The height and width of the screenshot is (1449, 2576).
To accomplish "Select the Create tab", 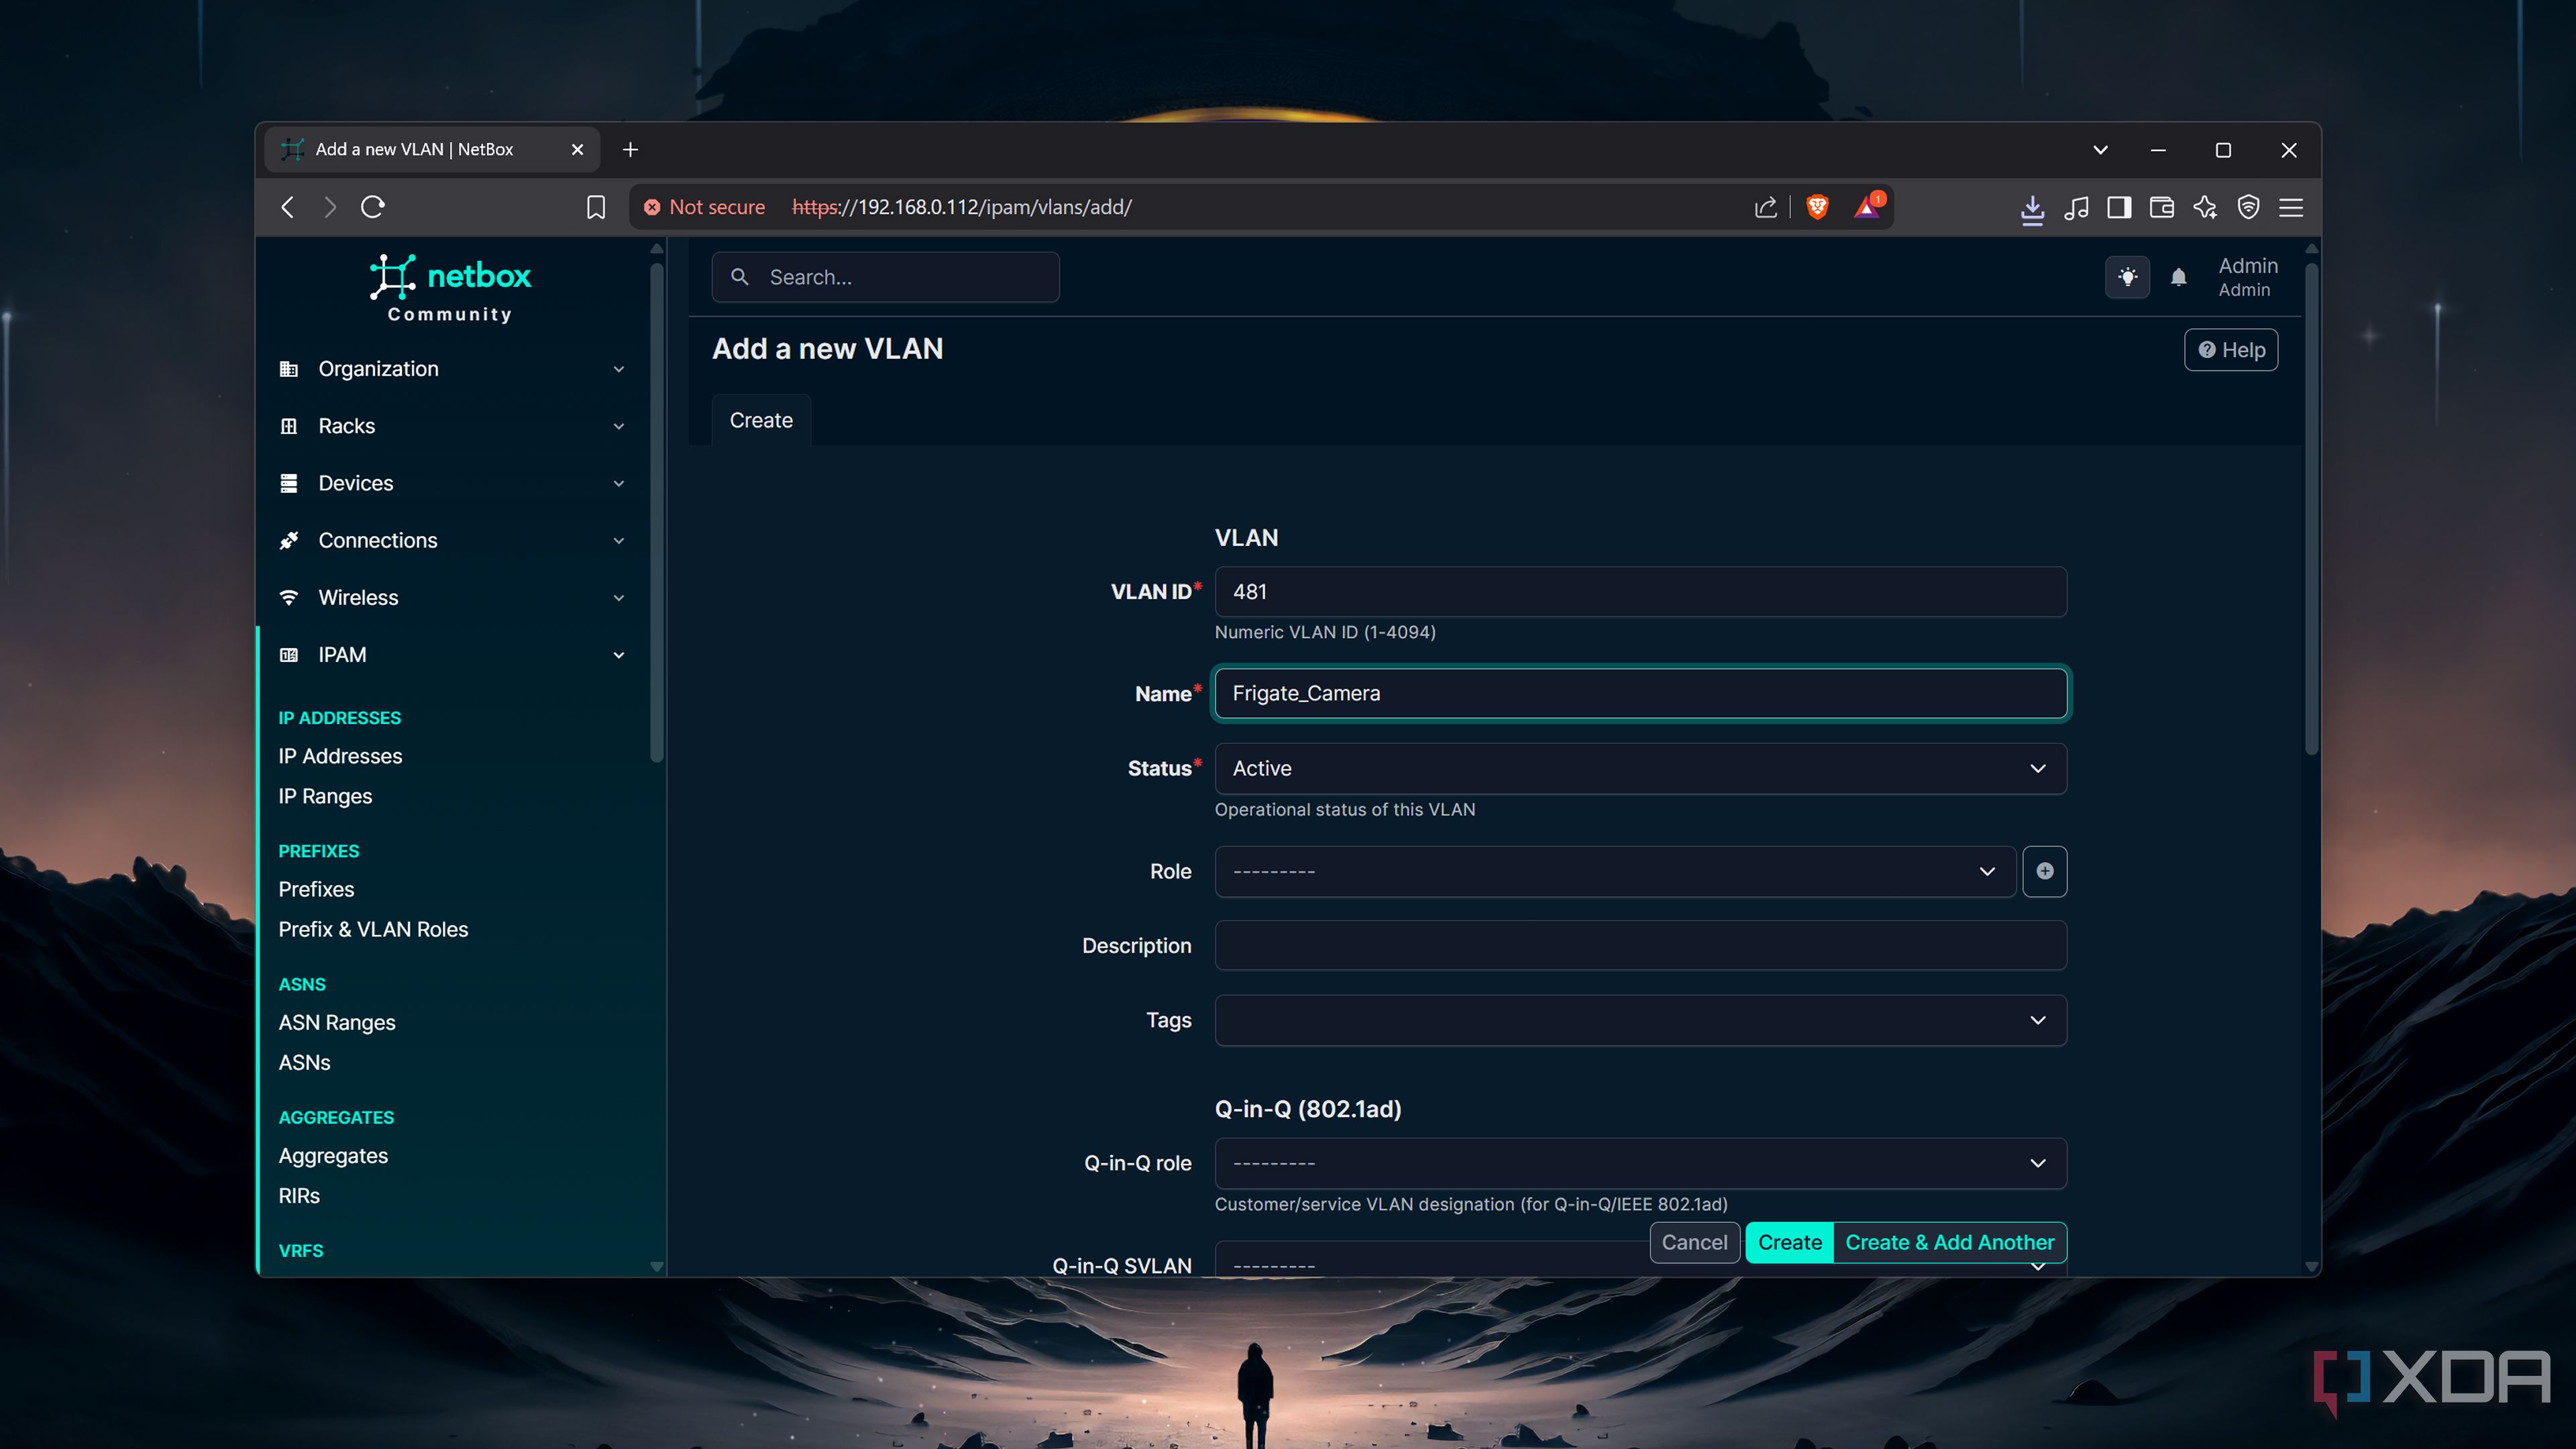I will pyautogui.click(x=761, y=420).
